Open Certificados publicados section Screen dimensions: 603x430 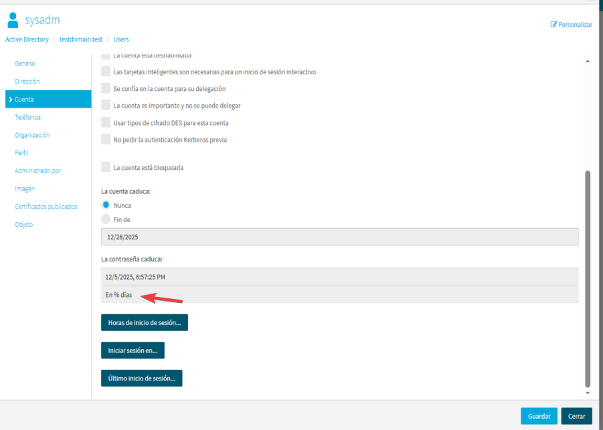tap(47, 206)
